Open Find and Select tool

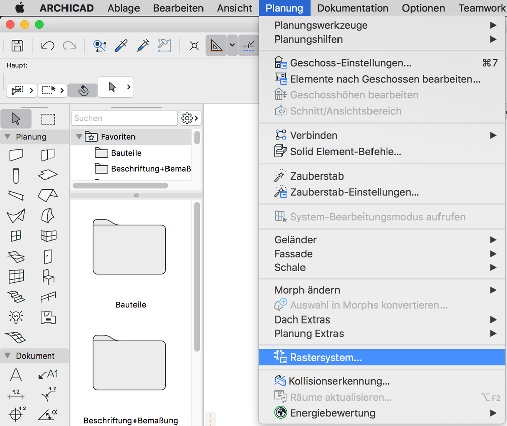click(99, 46)
